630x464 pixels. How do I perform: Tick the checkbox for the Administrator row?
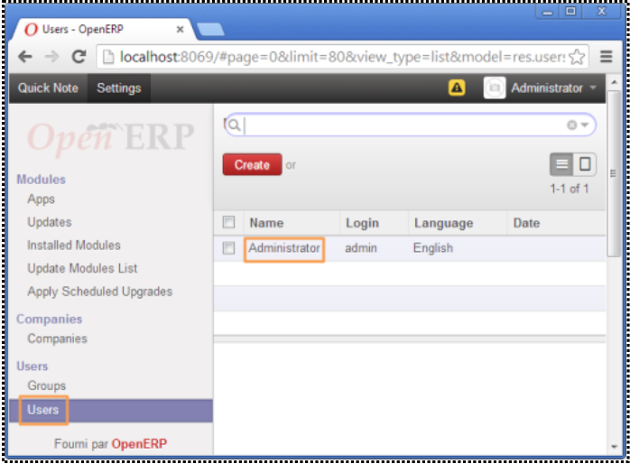pos(228,248)
